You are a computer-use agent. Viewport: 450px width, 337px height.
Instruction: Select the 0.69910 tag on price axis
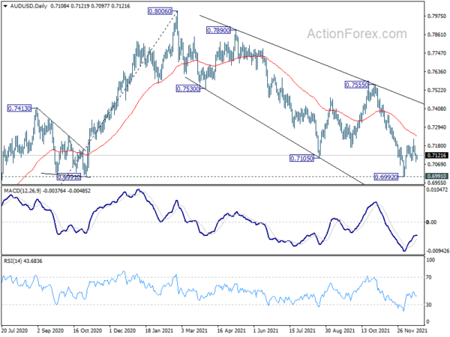click(436, 176)
